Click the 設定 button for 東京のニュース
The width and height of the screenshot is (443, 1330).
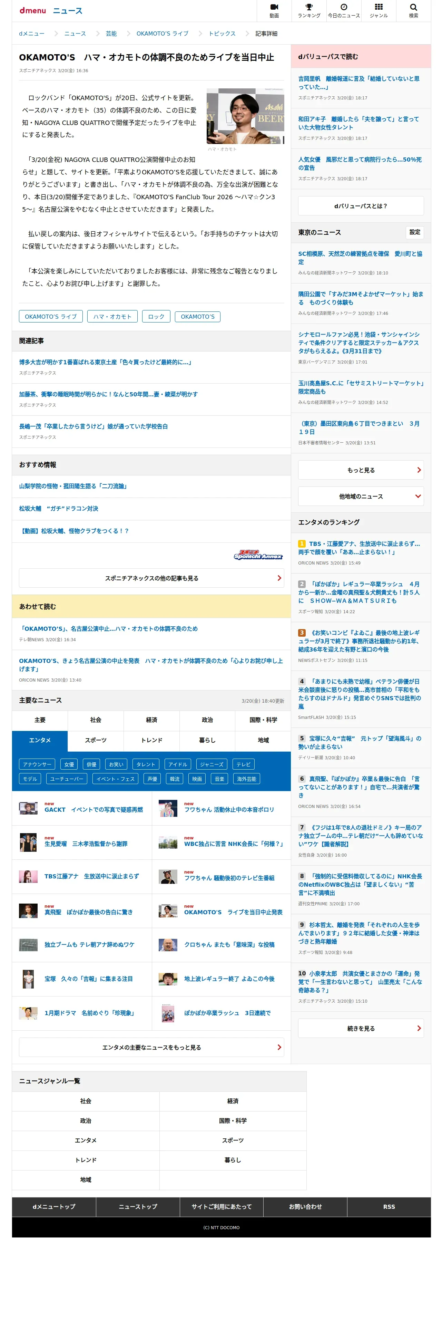tap(415, 232)
